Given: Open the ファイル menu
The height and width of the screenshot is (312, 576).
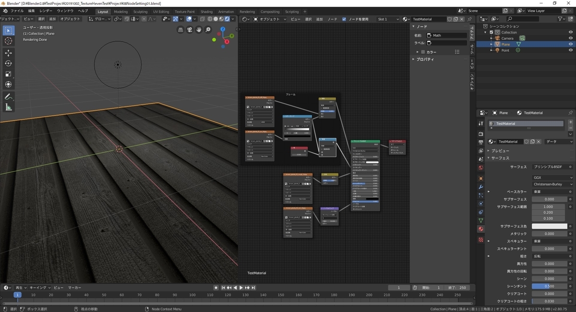Looking at the screenshot, I should click(17, 11).
